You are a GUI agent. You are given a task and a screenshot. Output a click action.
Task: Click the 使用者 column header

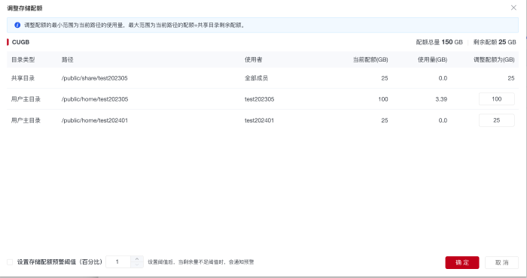pyautogui.click(x=254, y=59)
